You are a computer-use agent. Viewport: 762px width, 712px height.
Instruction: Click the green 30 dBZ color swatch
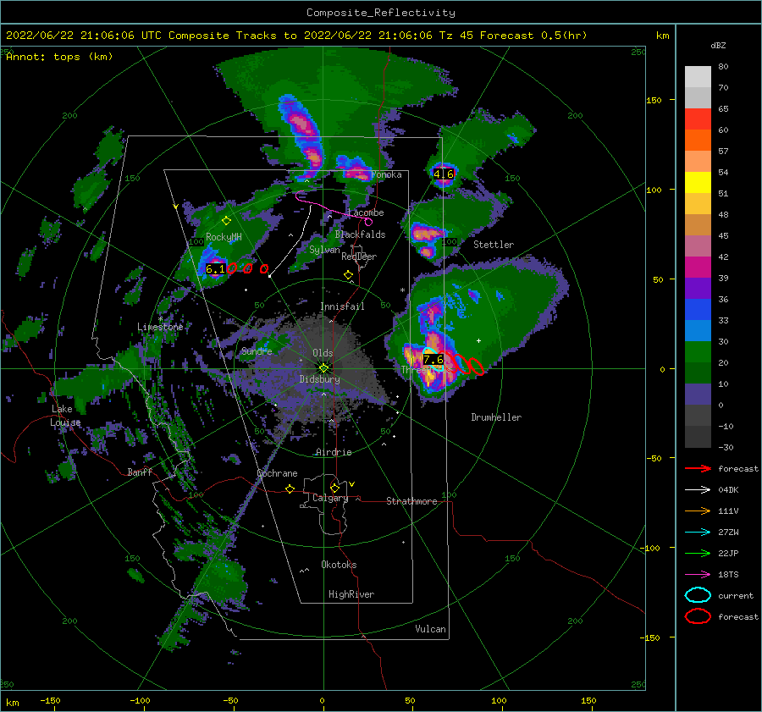click(x=698, y=352)
